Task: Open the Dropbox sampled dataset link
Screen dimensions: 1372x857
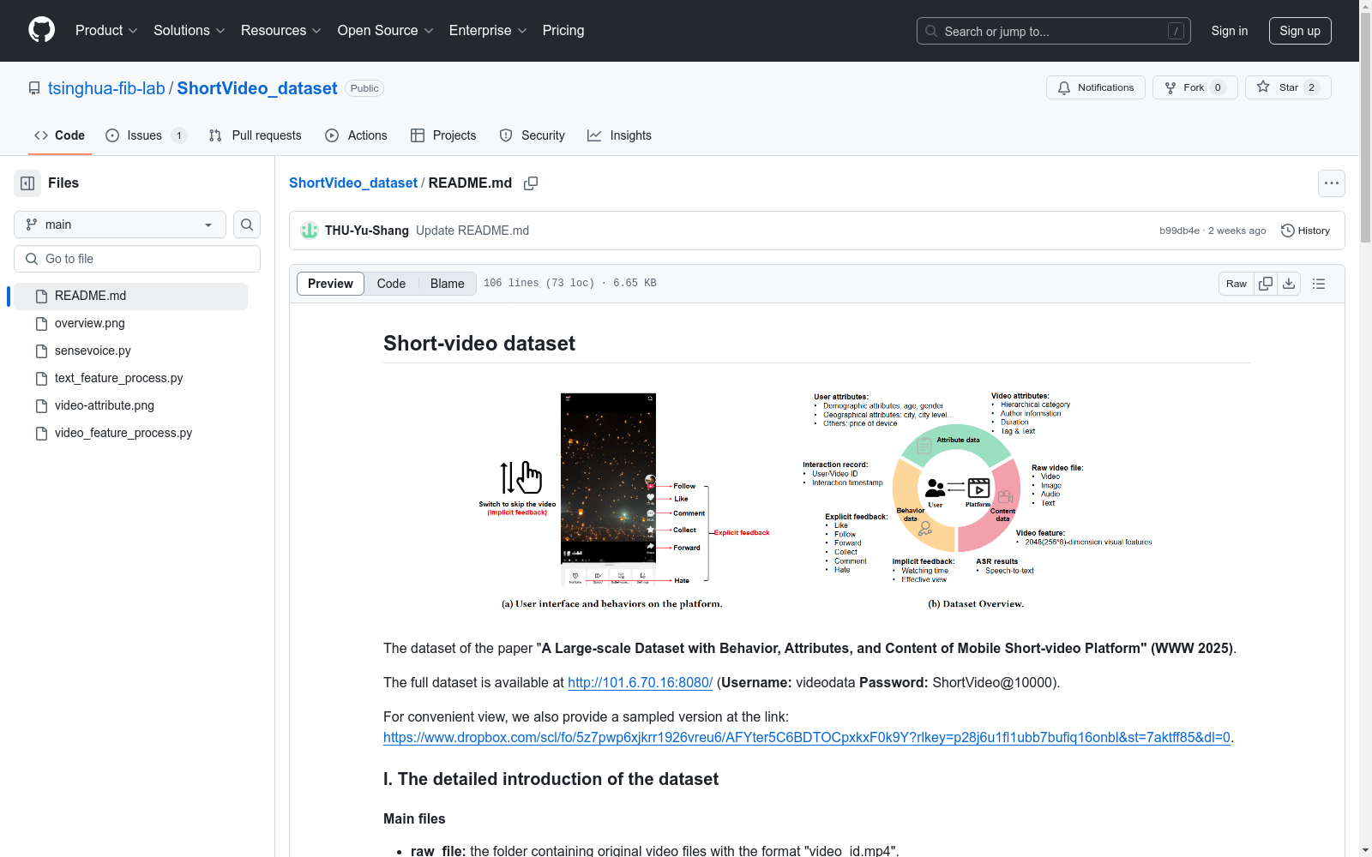Action: tap(806, 737)
